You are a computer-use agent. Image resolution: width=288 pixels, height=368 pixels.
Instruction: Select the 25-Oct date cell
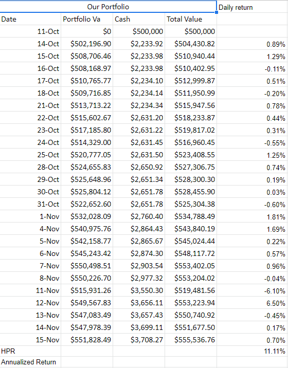coord(30,155)
